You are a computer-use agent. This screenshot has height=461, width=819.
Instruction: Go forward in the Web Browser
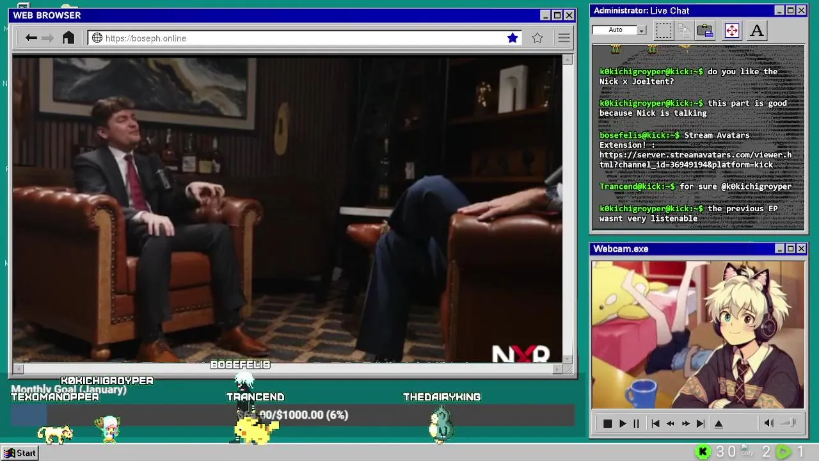[x=48, y=38]
